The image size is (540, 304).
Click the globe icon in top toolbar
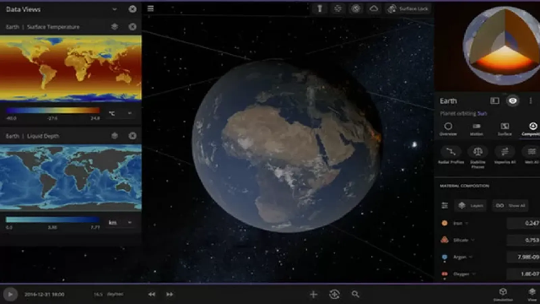[x=356, y=8]
